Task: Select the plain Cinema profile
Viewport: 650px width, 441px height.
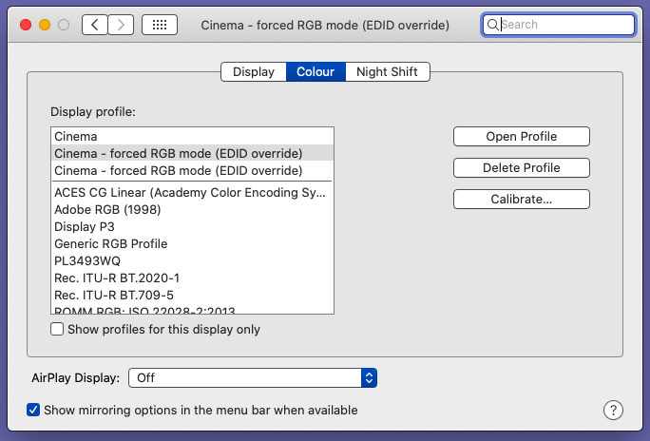Action: pyautogui.click(x=192, y=136)
